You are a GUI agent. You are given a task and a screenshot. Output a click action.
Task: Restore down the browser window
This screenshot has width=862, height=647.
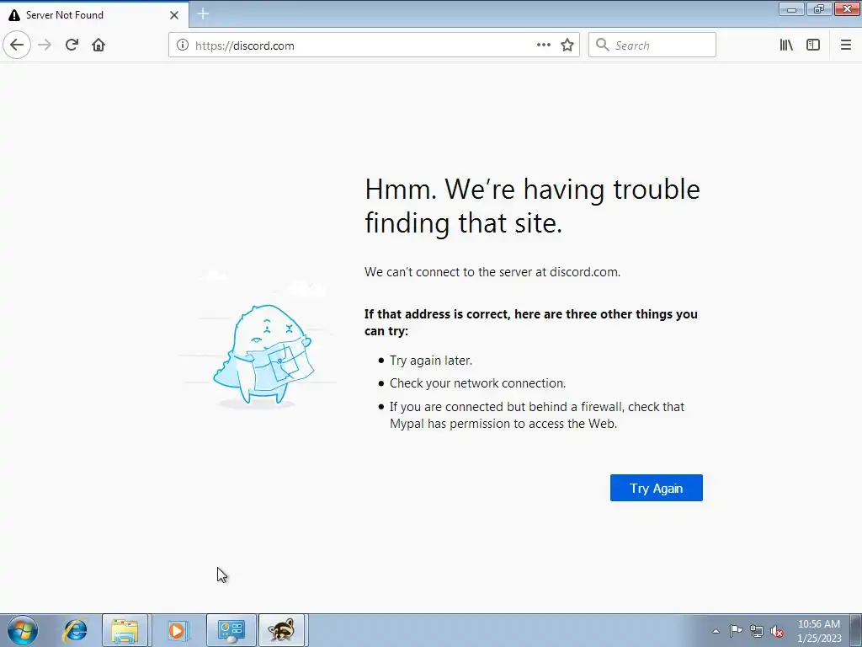tap(819, 8)
